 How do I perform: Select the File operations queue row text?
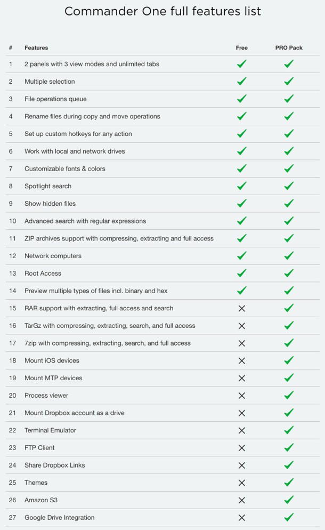(55, 99)
